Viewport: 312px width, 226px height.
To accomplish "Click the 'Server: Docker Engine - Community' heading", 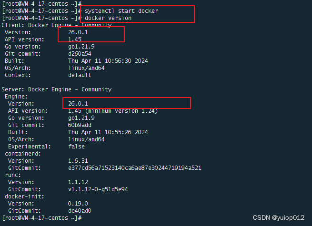I will coord(57,89).
